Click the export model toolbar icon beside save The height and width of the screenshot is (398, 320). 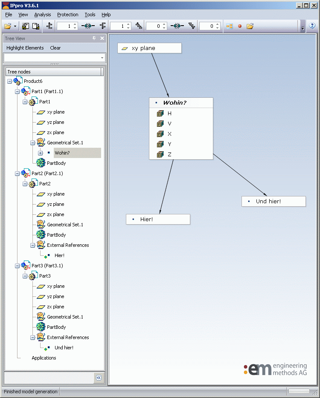(36, 26)
